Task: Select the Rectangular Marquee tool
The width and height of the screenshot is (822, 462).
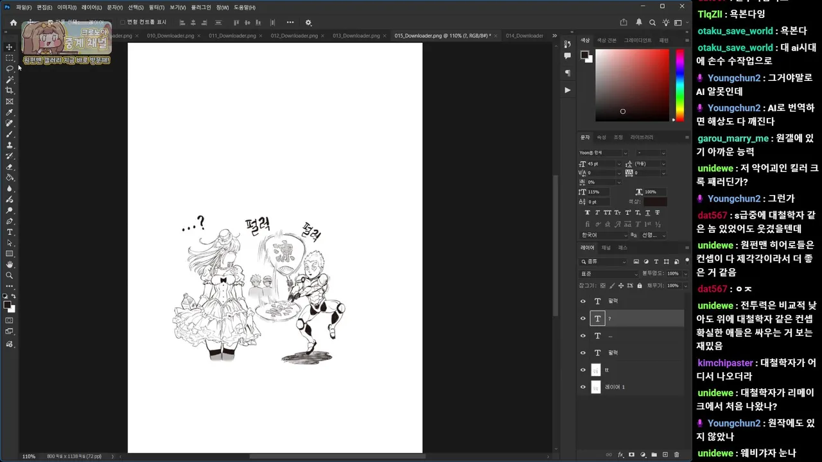Action: [x=9, y=58]
